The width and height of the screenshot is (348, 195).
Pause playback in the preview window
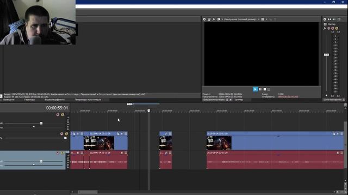(260, 89)
